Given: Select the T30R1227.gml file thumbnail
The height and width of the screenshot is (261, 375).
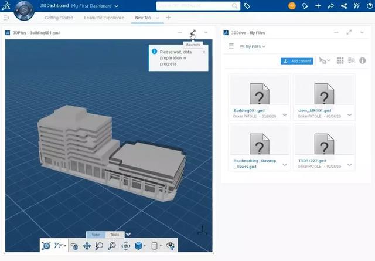Looking at the screenshot, I should [x=324, y=140].
